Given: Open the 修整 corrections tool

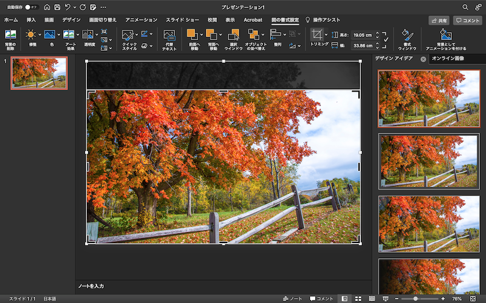Looking at the screenshot, I should (30, 35).
